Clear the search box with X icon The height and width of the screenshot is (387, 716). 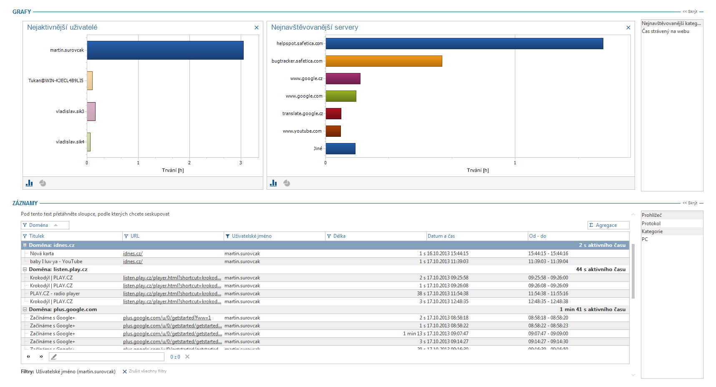(x=187, y=357)
